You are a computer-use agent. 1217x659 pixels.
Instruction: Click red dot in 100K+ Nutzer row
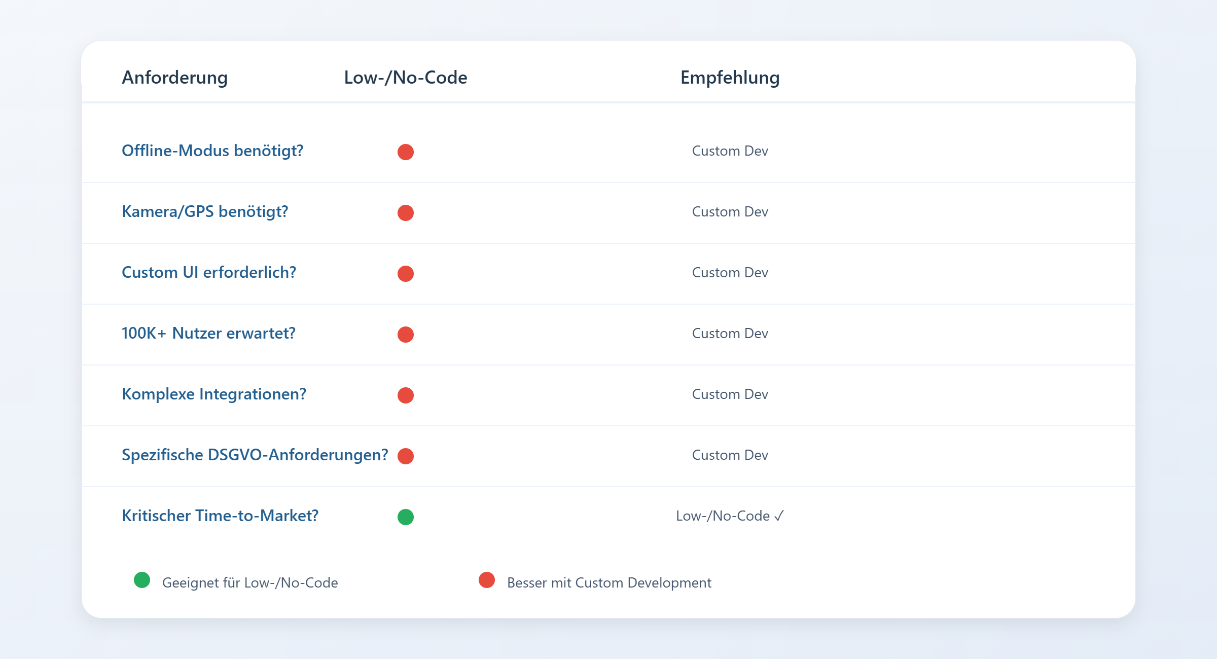405,334
